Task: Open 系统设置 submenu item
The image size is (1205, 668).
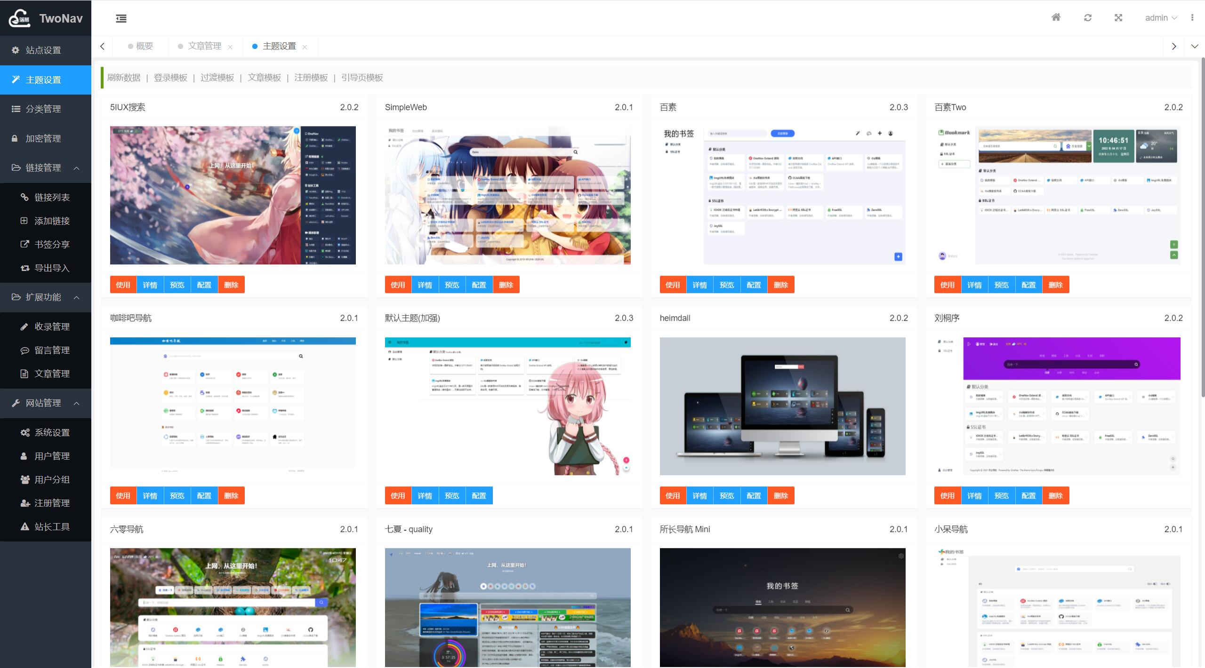Action: coord(46,432)
